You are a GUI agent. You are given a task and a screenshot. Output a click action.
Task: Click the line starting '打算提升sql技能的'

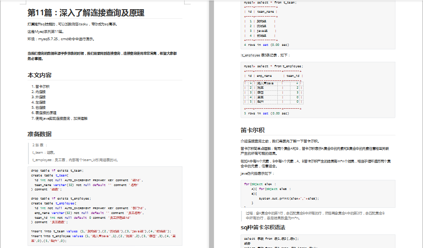72,24
